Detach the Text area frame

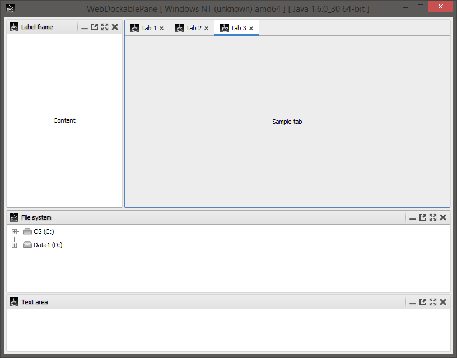point(423,302)
